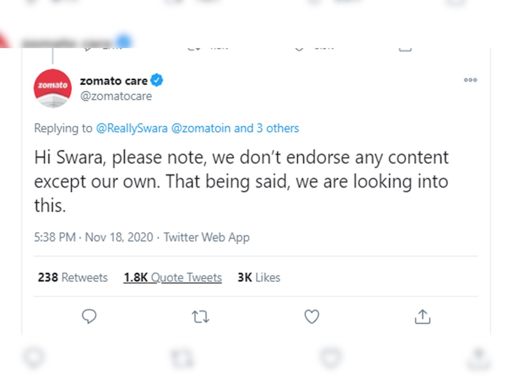
Task: View the 238 Retweets list
Action: [72, 277]
